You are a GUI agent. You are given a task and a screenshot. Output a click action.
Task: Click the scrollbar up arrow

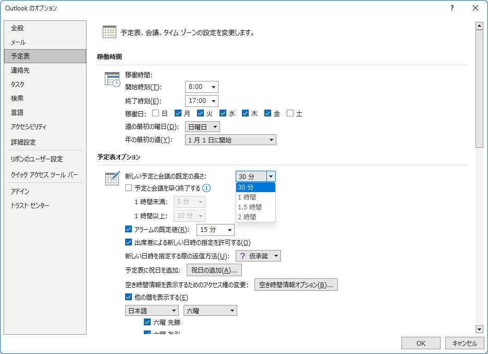479,26
